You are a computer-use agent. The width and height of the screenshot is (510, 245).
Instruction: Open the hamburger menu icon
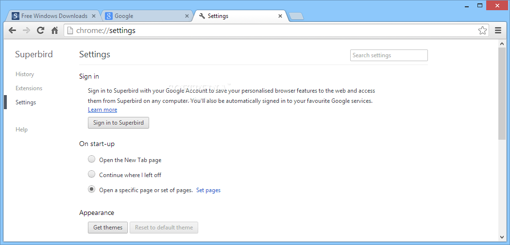pos(498,31)
